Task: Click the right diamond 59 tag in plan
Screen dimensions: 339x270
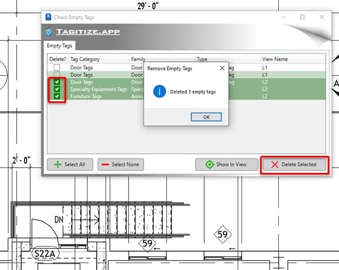Action: pos(222,234)
